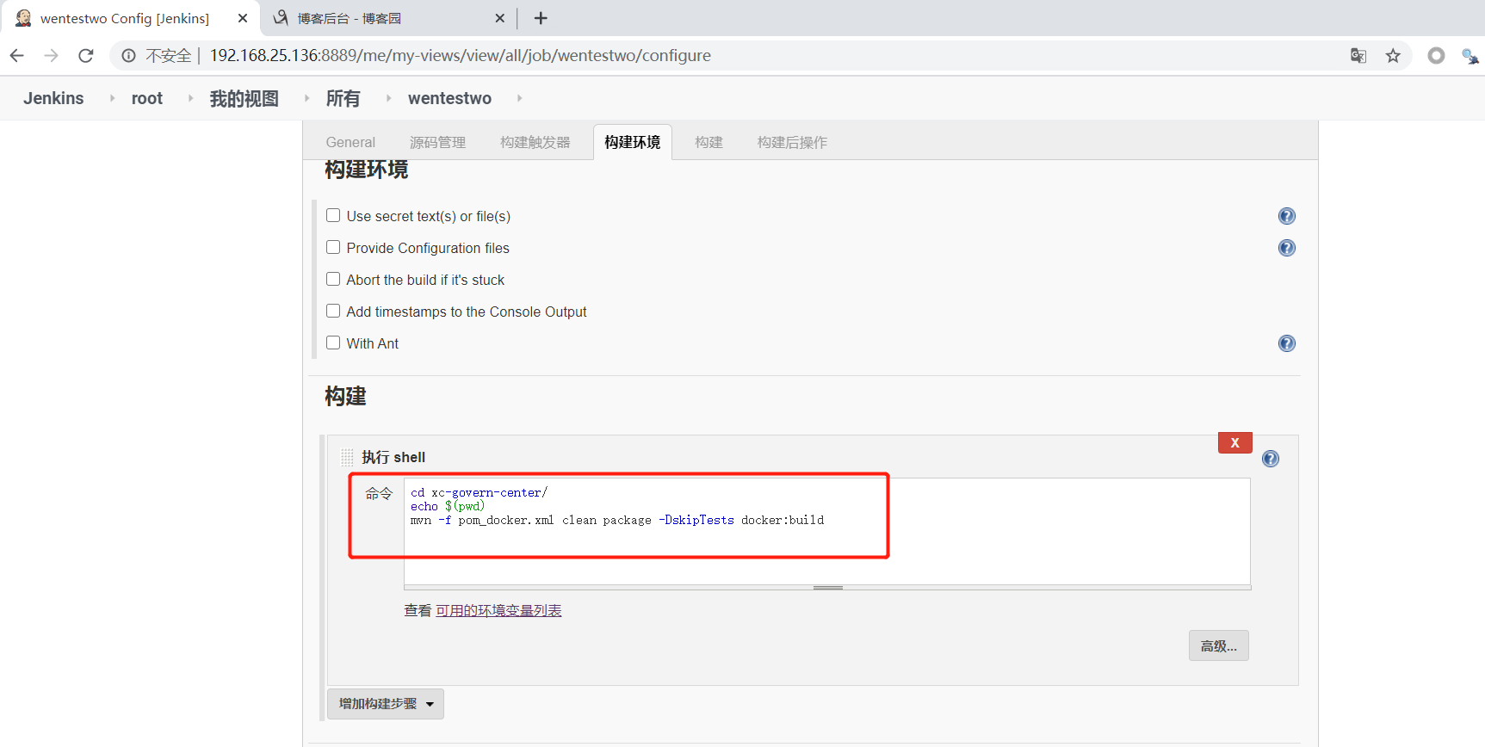Image resolution: width=1485 pixels, height=747 pixels.
Task: Expand the 所有 breadcrumb dropdown arrow
Action: click(x=388, y=98)
